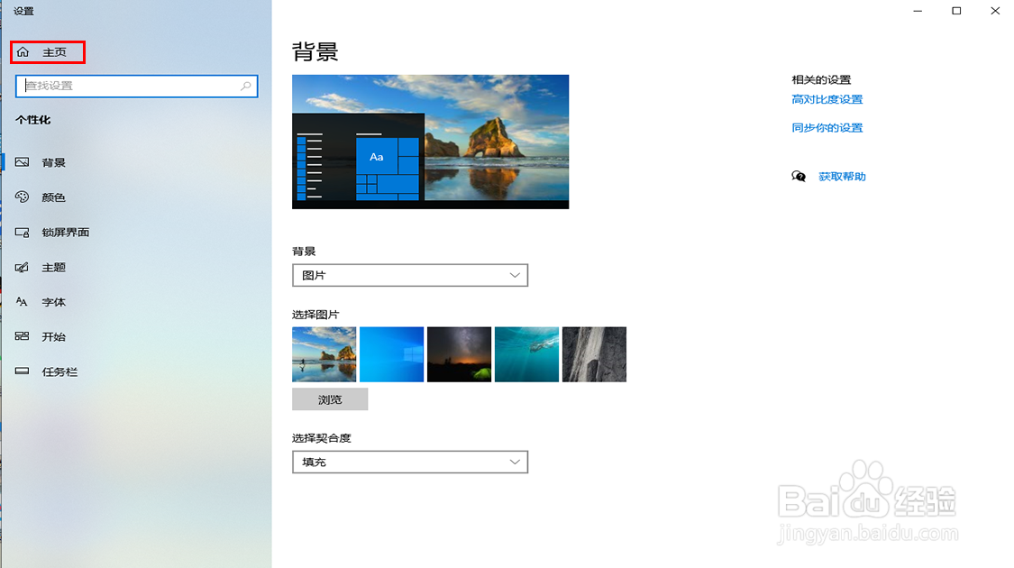Image resolution: width=1014 pixels, height=568 pixels.
Task: Click the 获取帮助 help icon
Action: (799, 176)
